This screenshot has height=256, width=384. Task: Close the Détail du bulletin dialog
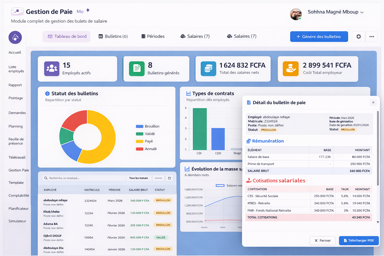(x=373, y=103)
